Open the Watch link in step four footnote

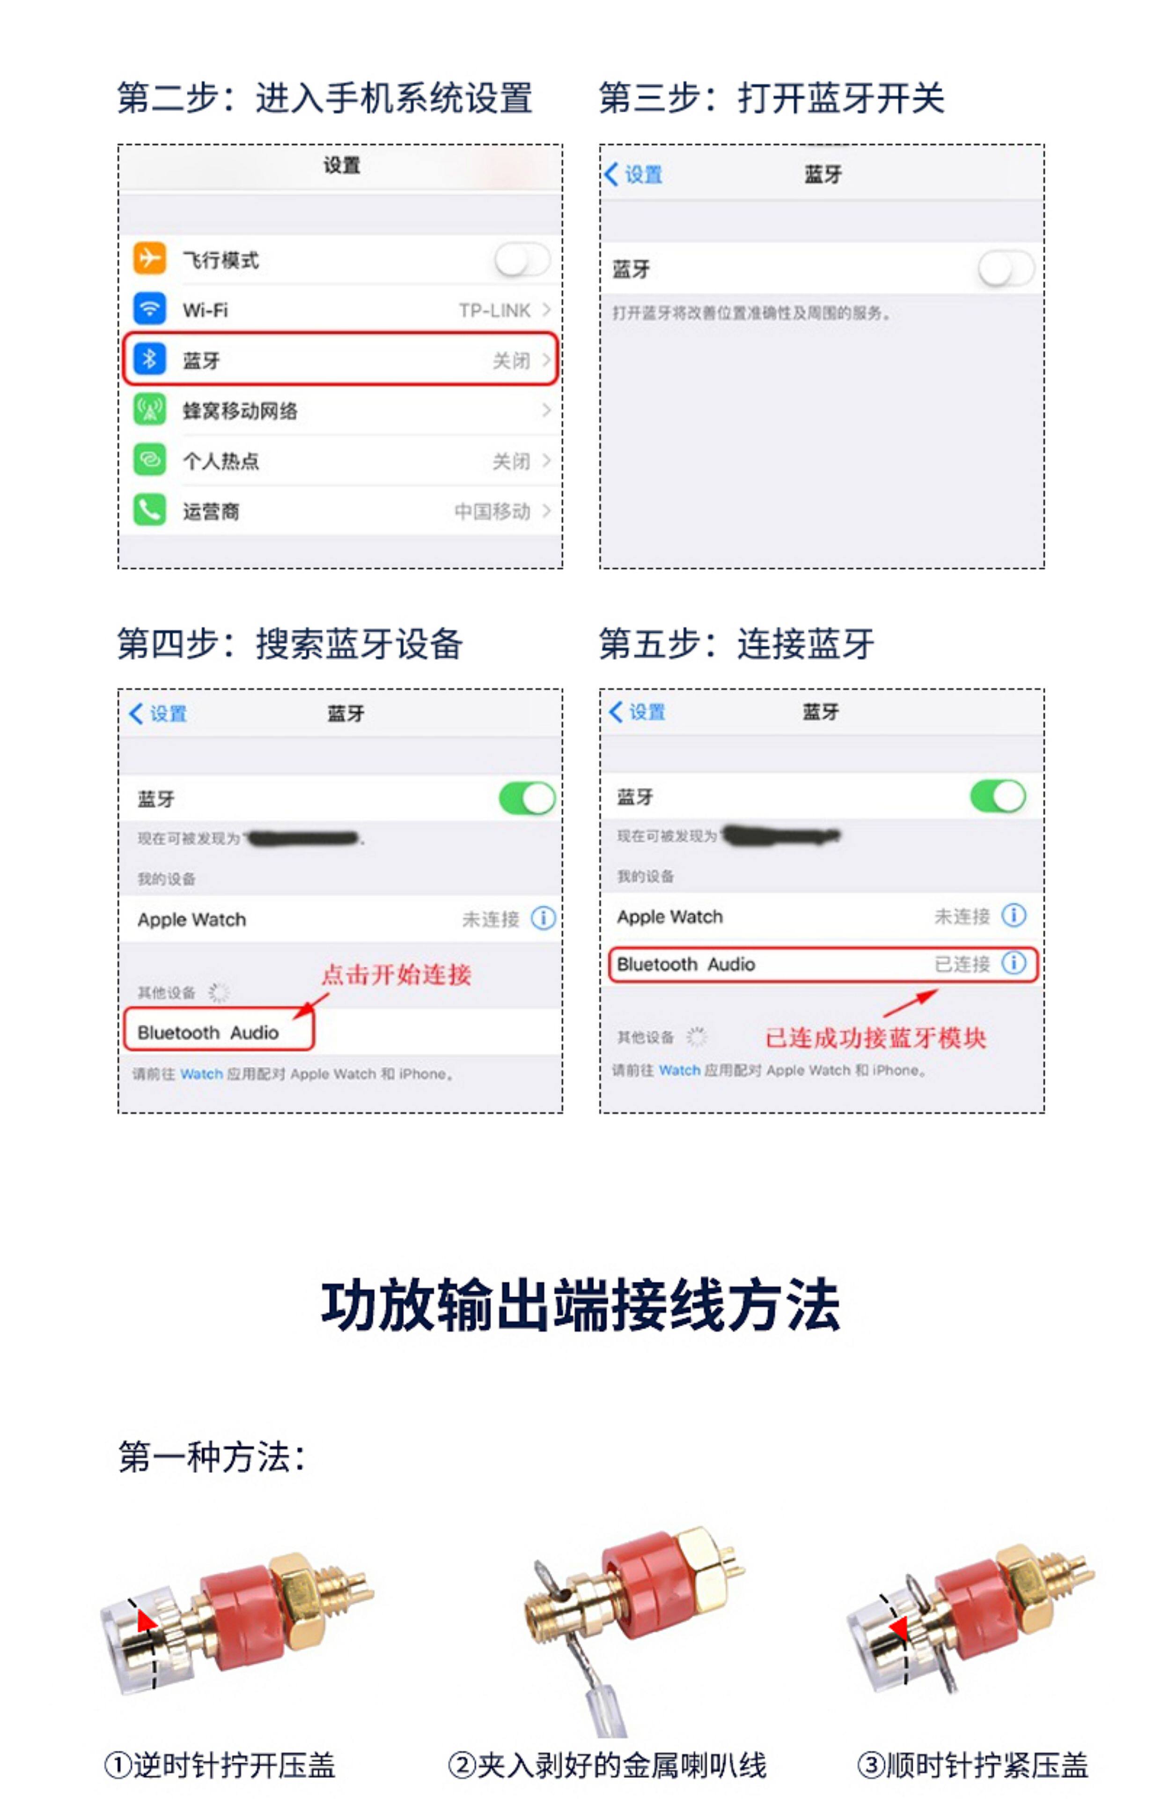click(x=201, y=1073)
